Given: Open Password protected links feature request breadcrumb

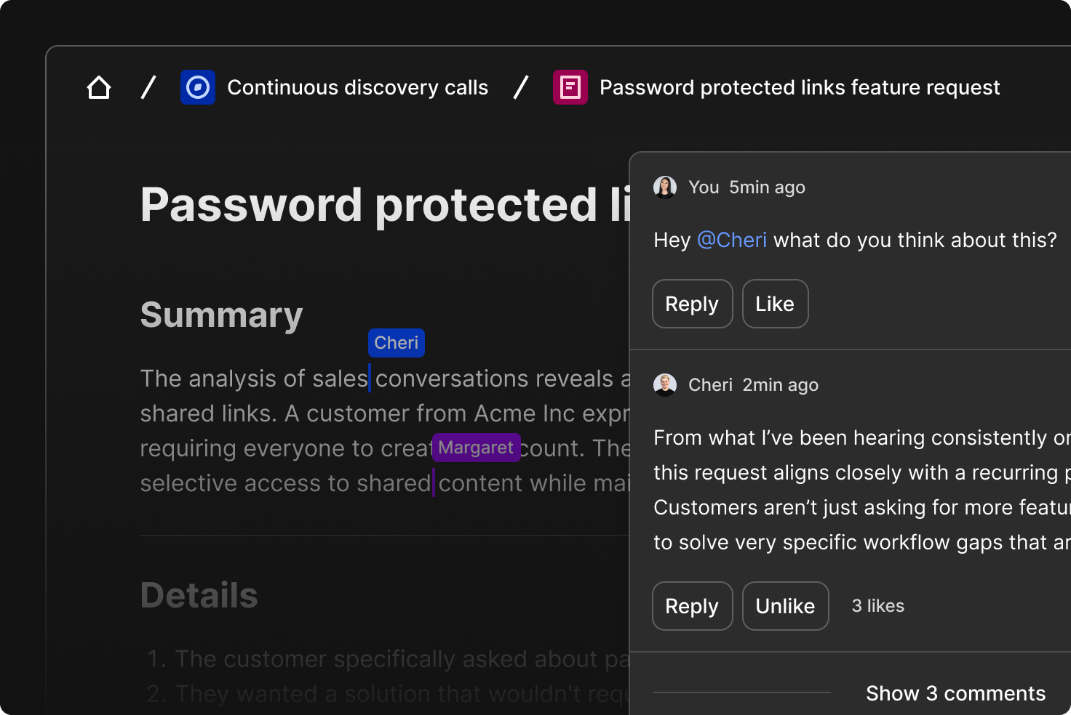Looking at the screenshot, I should [x=800, y=87].
